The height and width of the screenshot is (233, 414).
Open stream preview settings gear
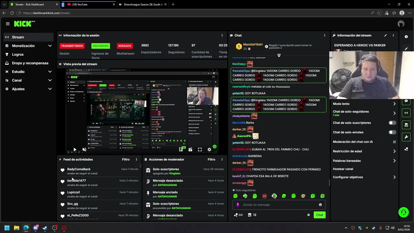pos(209,150)
